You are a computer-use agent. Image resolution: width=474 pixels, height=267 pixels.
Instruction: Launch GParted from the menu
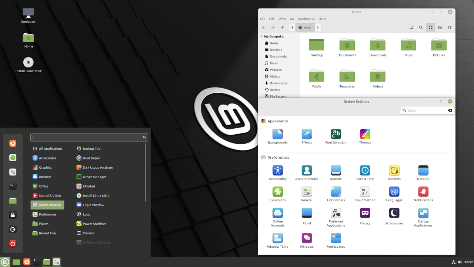(x=86, y=186)
